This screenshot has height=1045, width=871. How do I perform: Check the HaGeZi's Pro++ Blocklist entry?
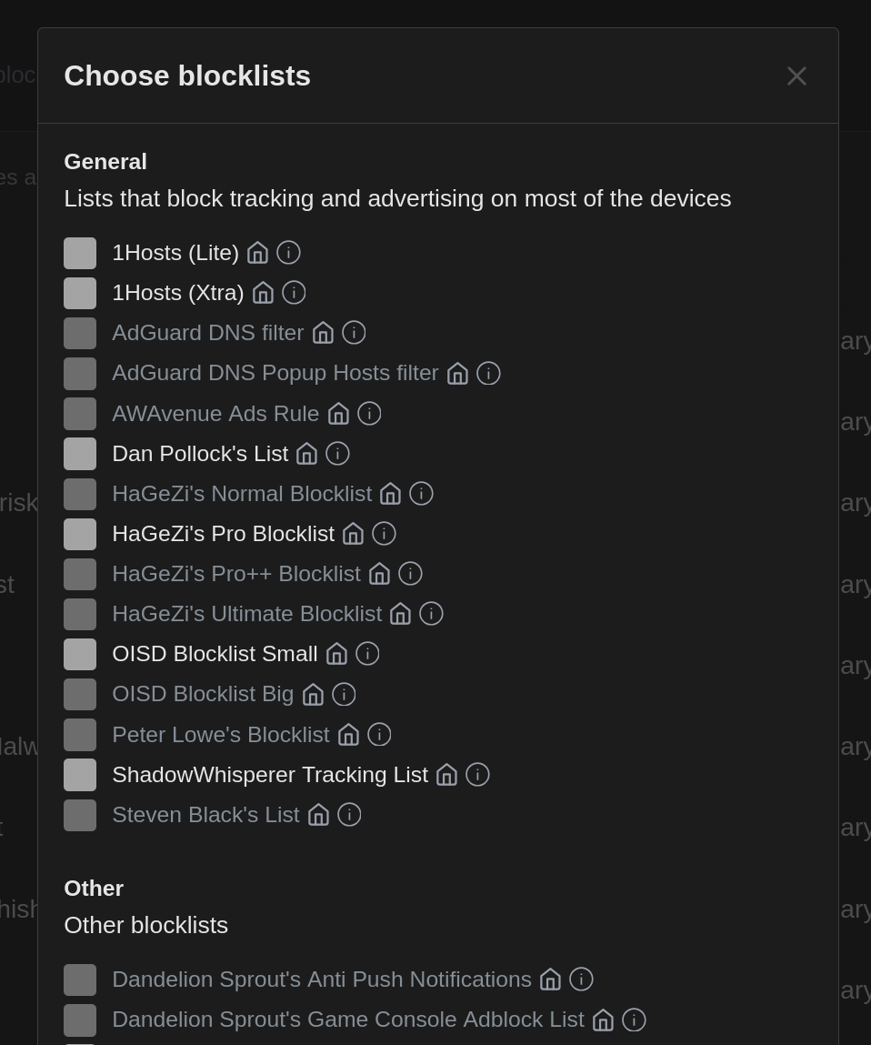coord(80,574)
